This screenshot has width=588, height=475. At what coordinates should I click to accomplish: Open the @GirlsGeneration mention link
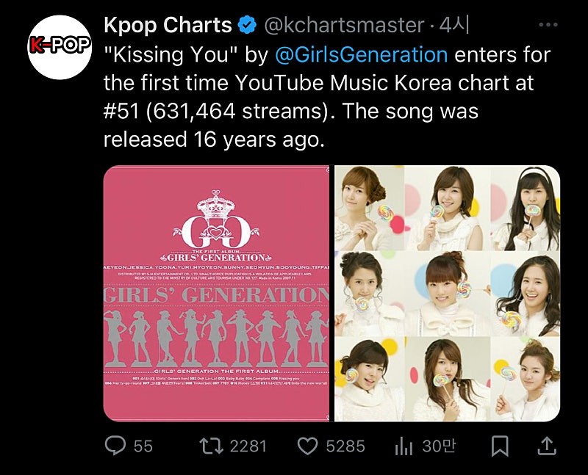pos(361,54)
